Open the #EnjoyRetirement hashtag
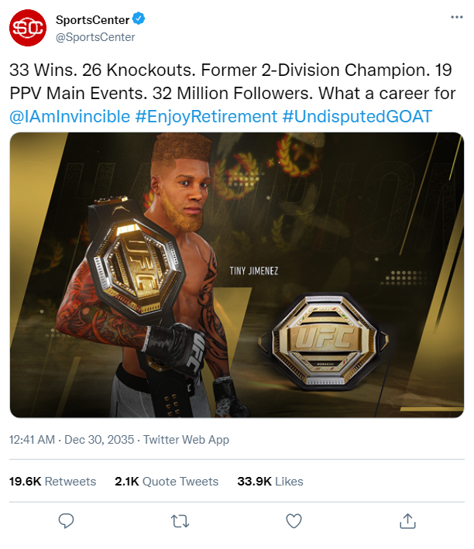Image resolution: width=474 pixels, height=549 pixels. tap(206, 116)
